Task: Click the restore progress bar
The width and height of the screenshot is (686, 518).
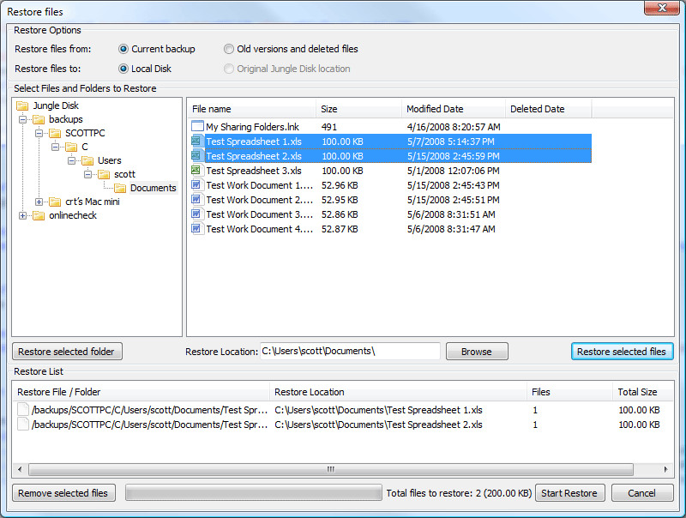Action: 253,492
